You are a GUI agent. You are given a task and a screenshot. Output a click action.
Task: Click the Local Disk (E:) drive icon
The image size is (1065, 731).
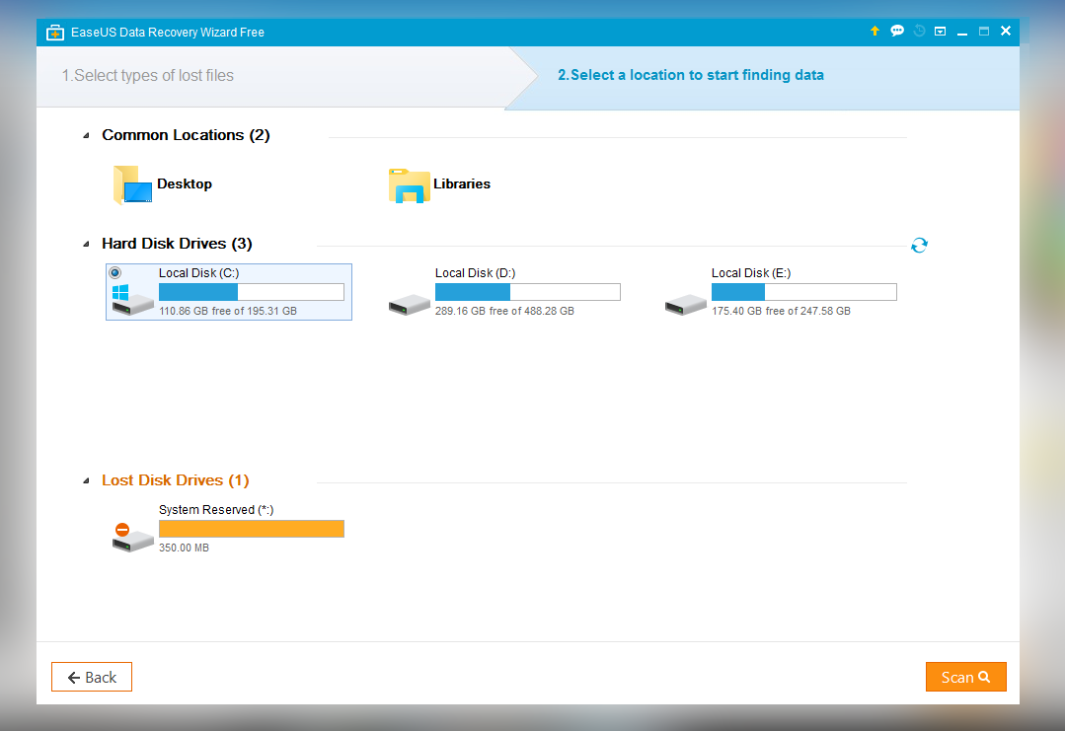click(685, 303)
